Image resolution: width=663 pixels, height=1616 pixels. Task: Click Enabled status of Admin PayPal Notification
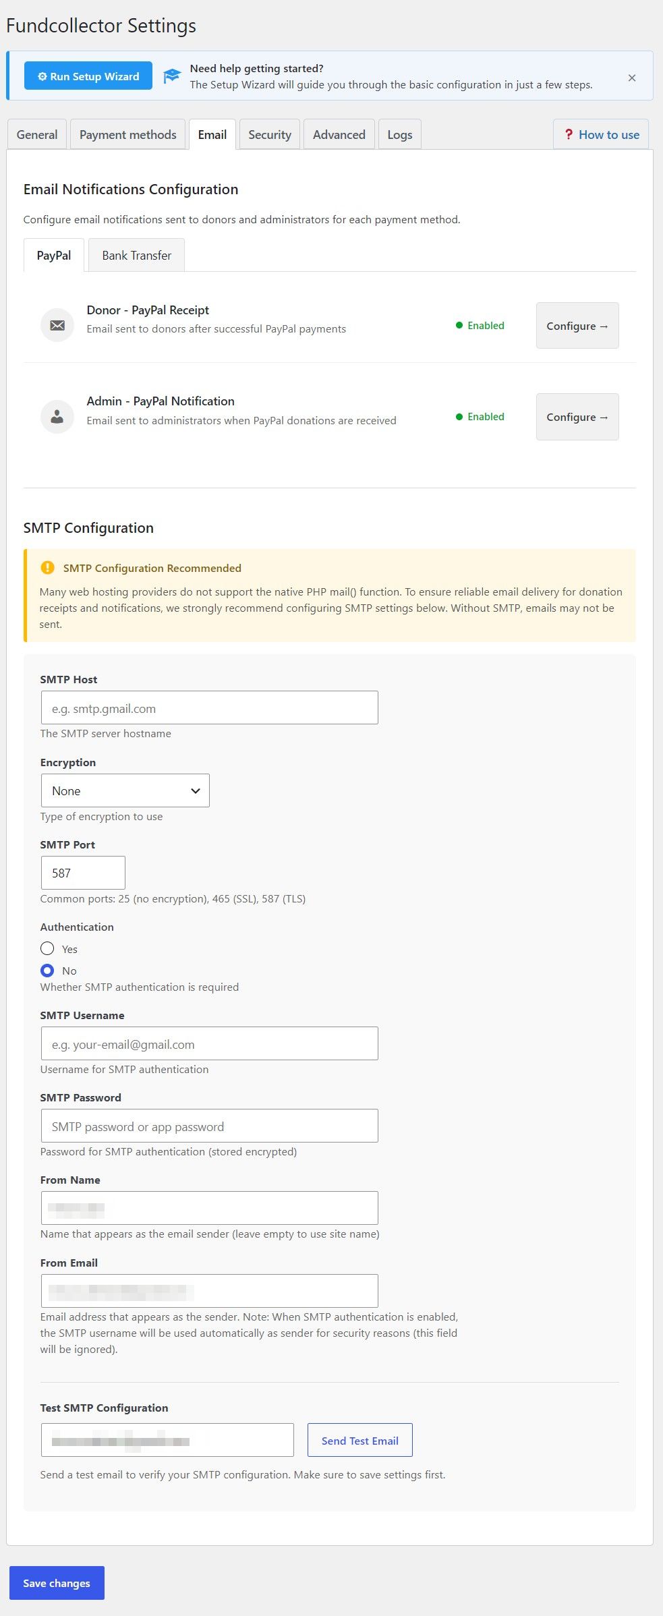click(x=480, y=417)
